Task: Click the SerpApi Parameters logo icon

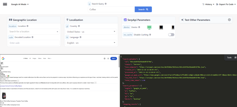Action: [125, 20]
